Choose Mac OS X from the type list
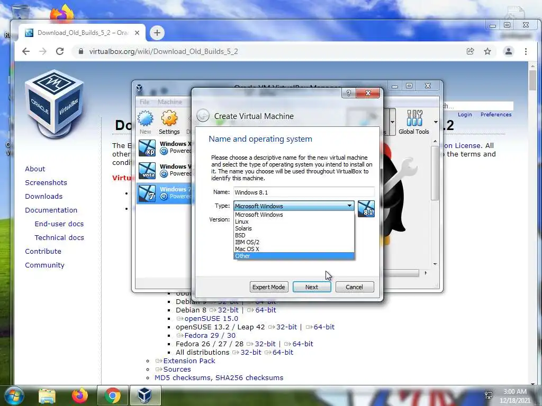The image size is (542, 406). [x=294, y=250]
